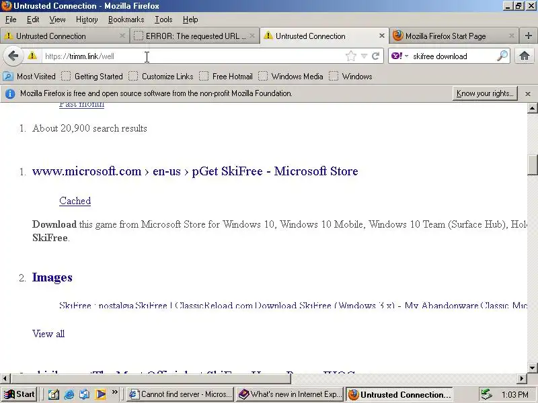Viewport: 538px width, 403px height.
Task: Bookmark this page with the star icon
Action: (350, 56)
